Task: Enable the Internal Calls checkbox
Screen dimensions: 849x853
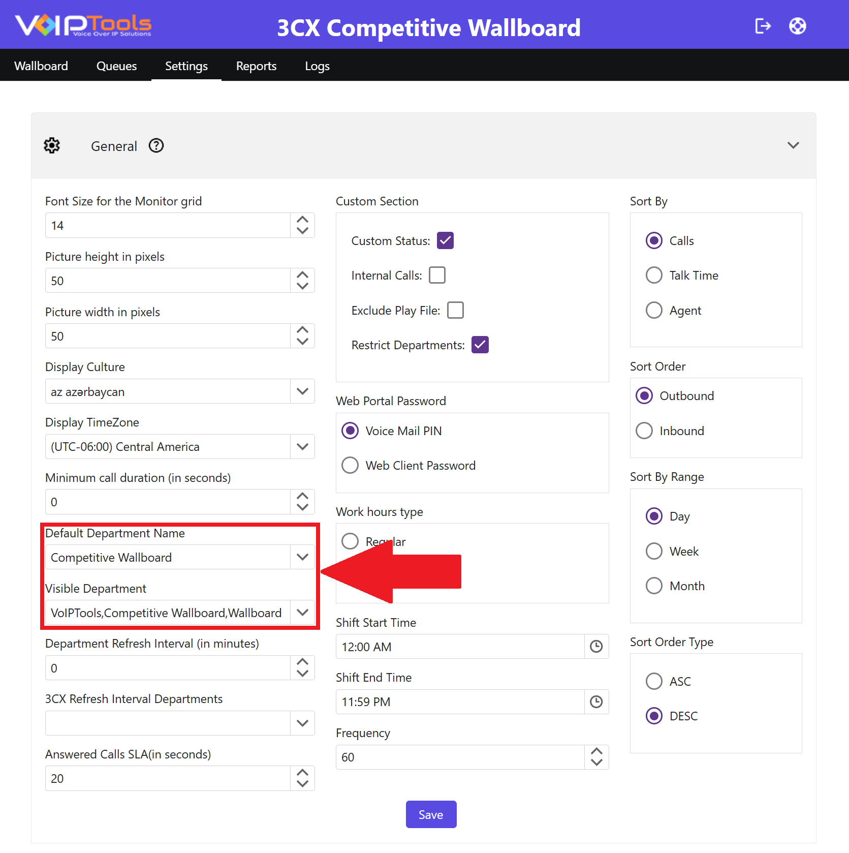Action: coord(437,275)
